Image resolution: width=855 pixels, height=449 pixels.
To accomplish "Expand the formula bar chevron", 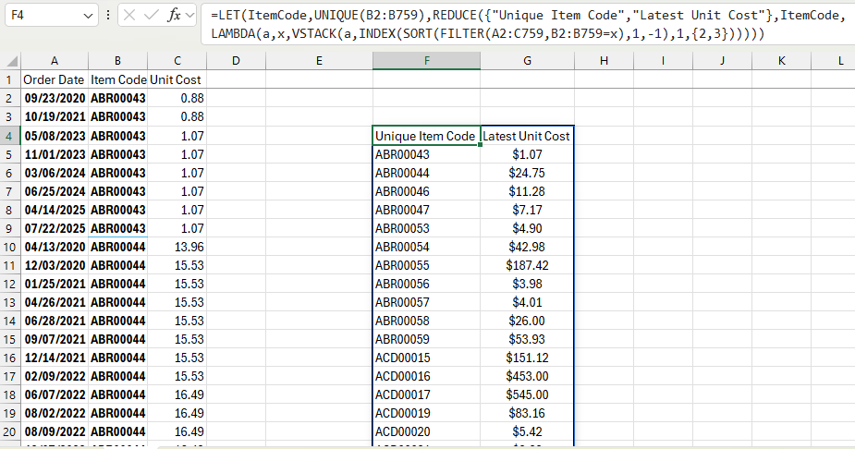I will (189, 16).
